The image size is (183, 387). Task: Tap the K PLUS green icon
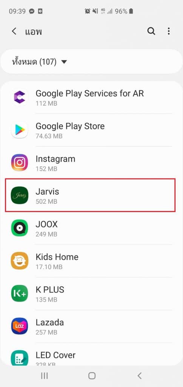(20, 293)
